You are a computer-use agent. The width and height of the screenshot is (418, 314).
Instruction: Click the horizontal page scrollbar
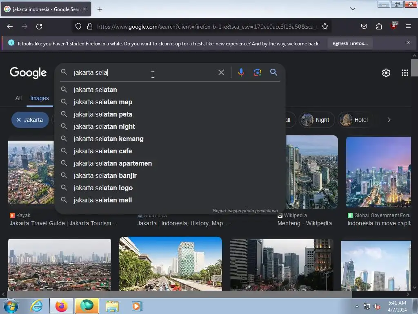tap(179, 294)
